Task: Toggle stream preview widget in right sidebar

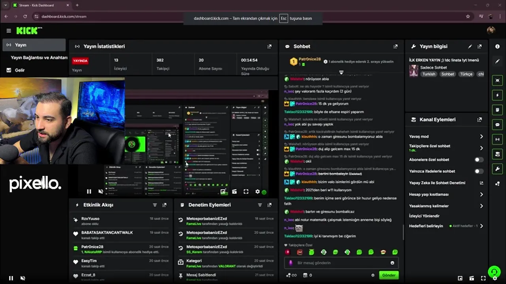Action: click(497, 80)
